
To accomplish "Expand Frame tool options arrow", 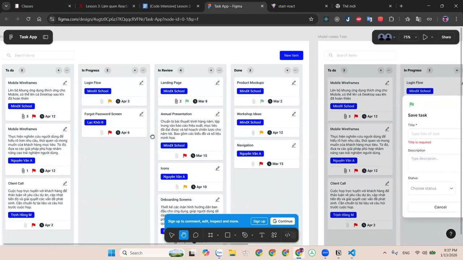I will click(x=218, y=235).
